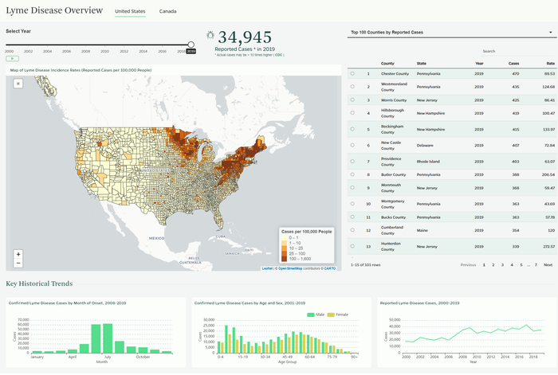The image size is (558, 375).
Task: Click the July bar in monthly chart
Action: pyautogui.click(x=108, y=338)
